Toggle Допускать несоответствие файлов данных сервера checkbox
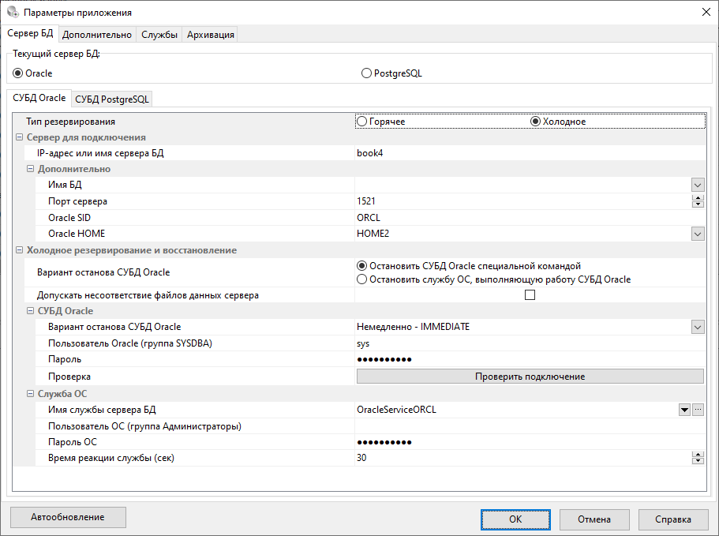 click(530, 294)
